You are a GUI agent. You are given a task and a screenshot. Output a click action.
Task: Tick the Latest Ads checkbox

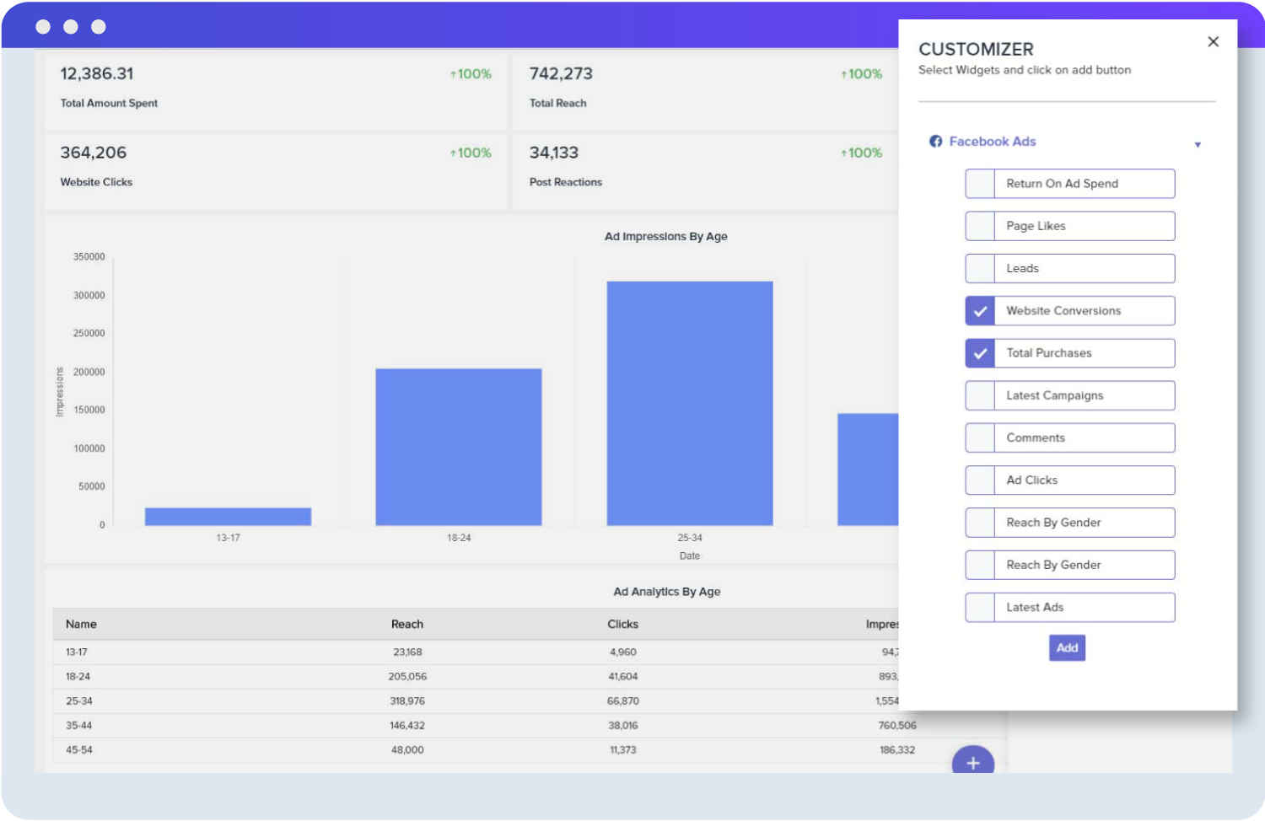tap(980, 607)
